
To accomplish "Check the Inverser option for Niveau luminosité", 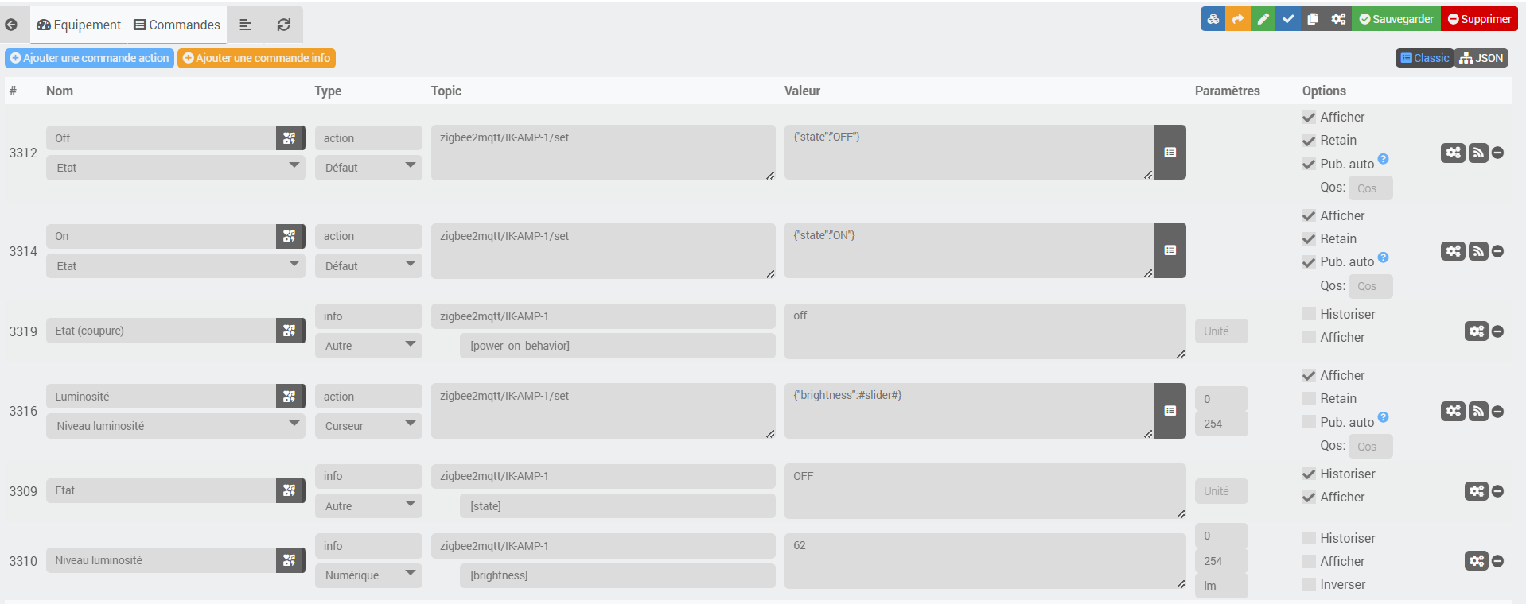I will [x=1309, y=584].
